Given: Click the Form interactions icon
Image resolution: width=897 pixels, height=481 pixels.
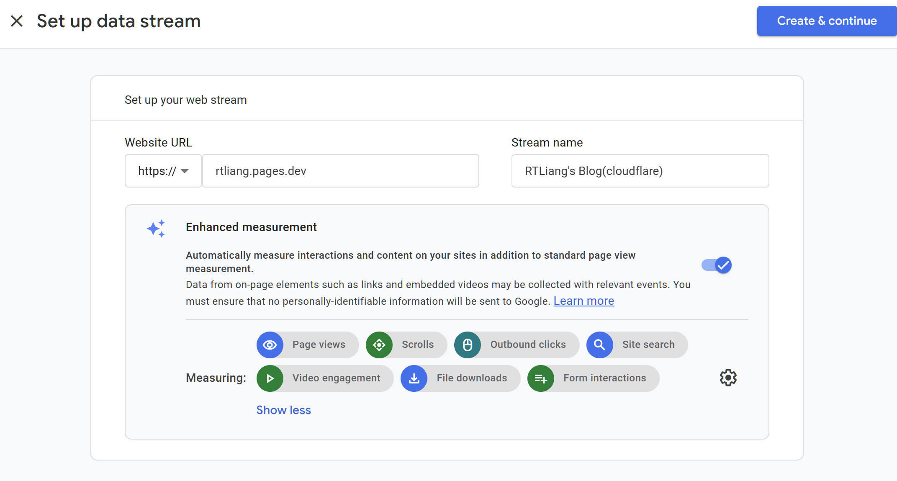Looking at the screenshot, I should (541, 378).
